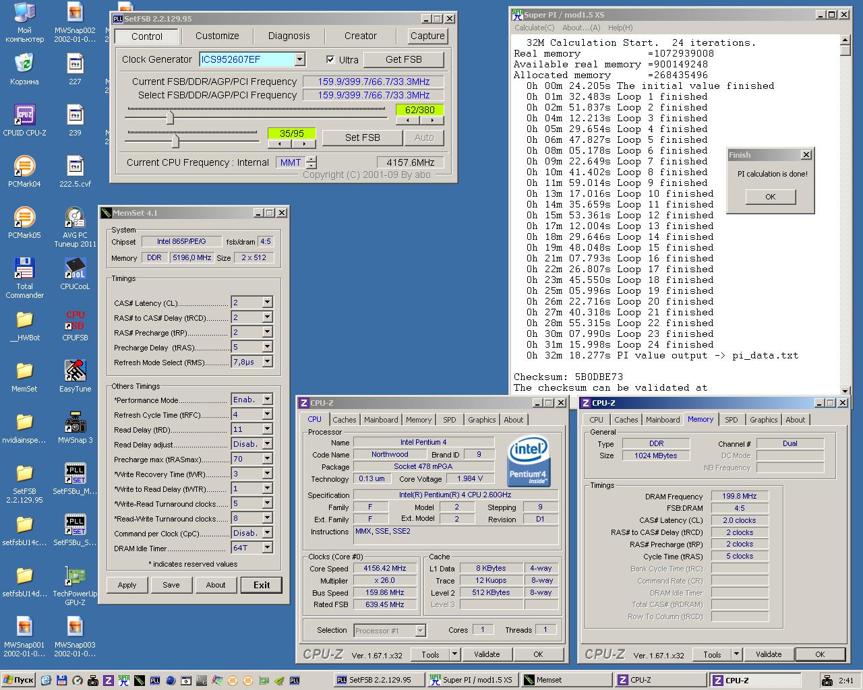
Task: Launch MWSnap camera icon in quick launch
Action: click(92, 681)
